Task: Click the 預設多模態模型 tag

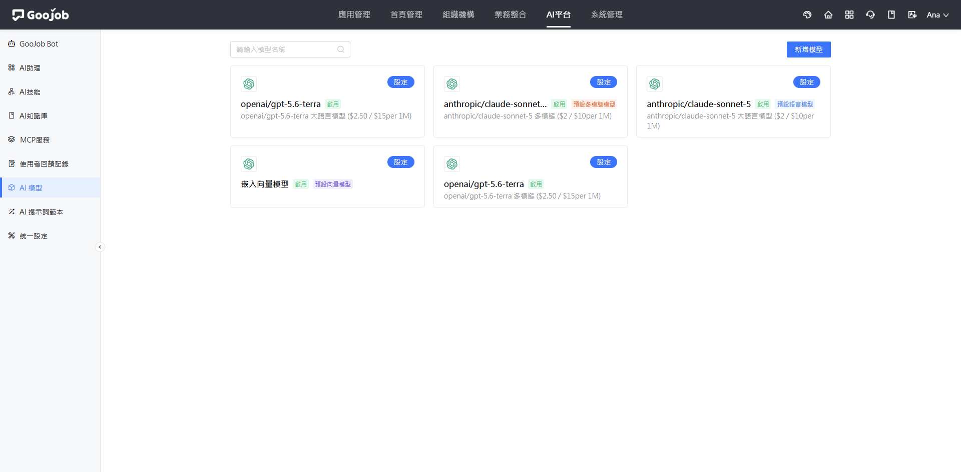Action: coord(594,104)
